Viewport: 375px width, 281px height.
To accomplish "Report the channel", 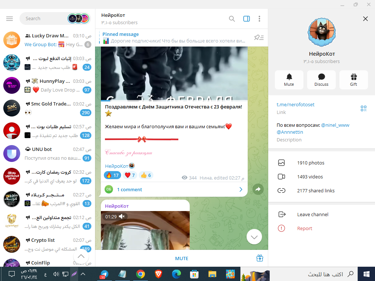I will click(x=321, y=228).
